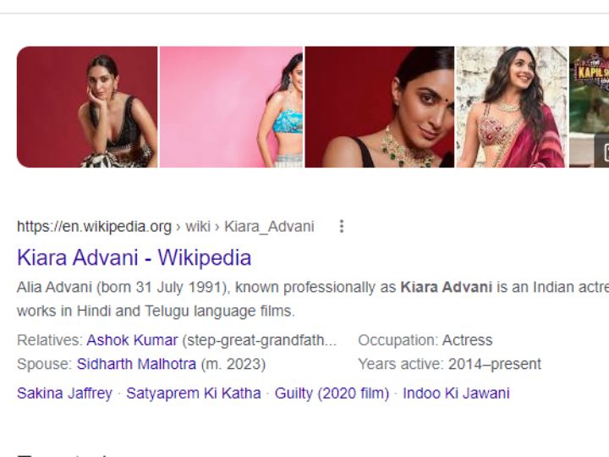
Task: Follow the Ashok Kumar relative link
Action: 132,340
